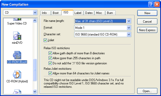Viewport: 161px width, 96px height.
Task: Uncheck Allow more than 255 characters in path
Action: click(x=50, y=58)
